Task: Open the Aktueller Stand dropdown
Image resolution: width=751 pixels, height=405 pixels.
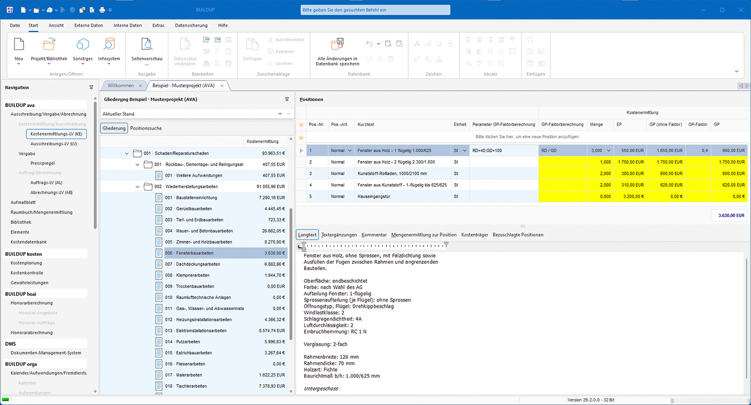Action: tap(279, 114)
